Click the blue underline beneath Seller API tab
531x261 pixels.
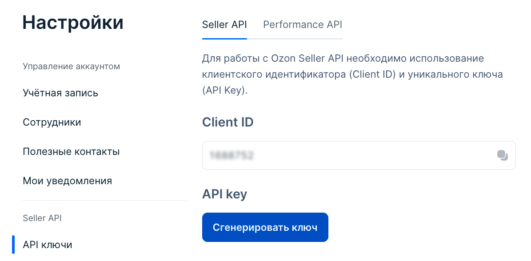[224, 39]
